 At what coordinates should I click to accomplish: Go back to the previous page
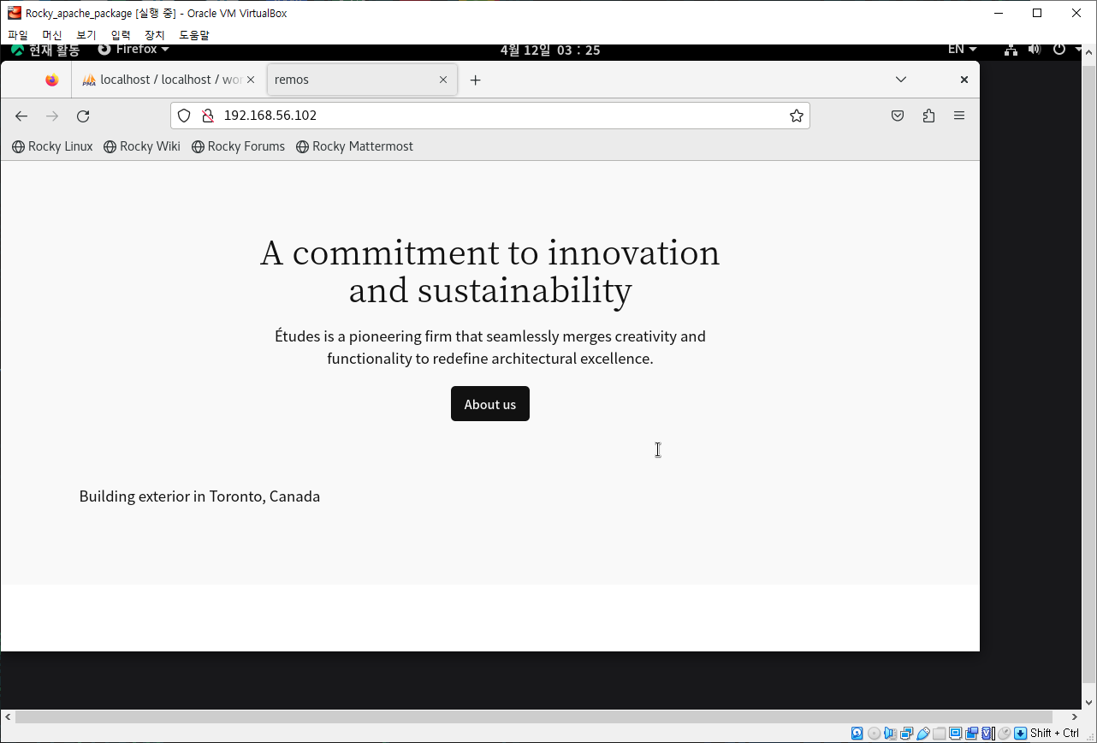[x=21, y=116]
